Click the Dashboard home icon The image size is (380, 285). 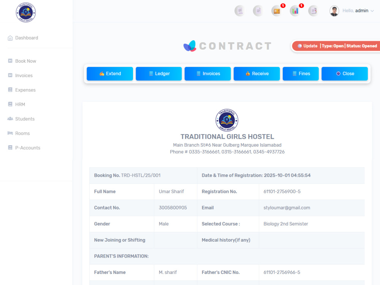(10, 38)
